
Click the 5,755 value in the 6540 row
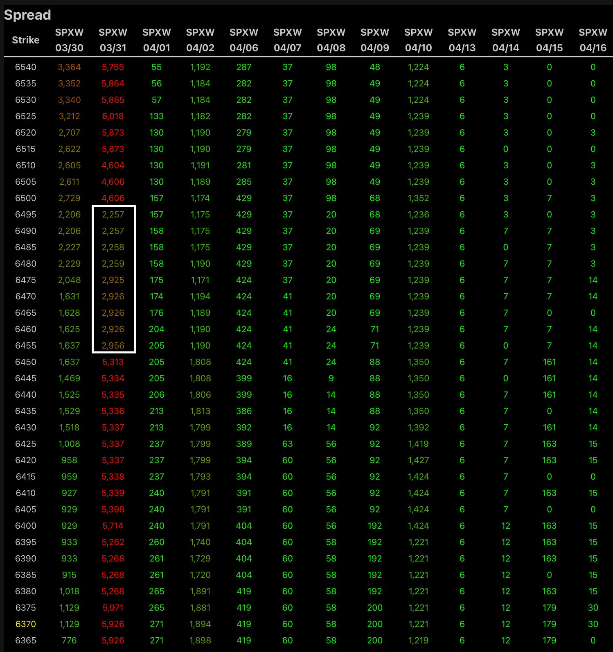point(113,67)
